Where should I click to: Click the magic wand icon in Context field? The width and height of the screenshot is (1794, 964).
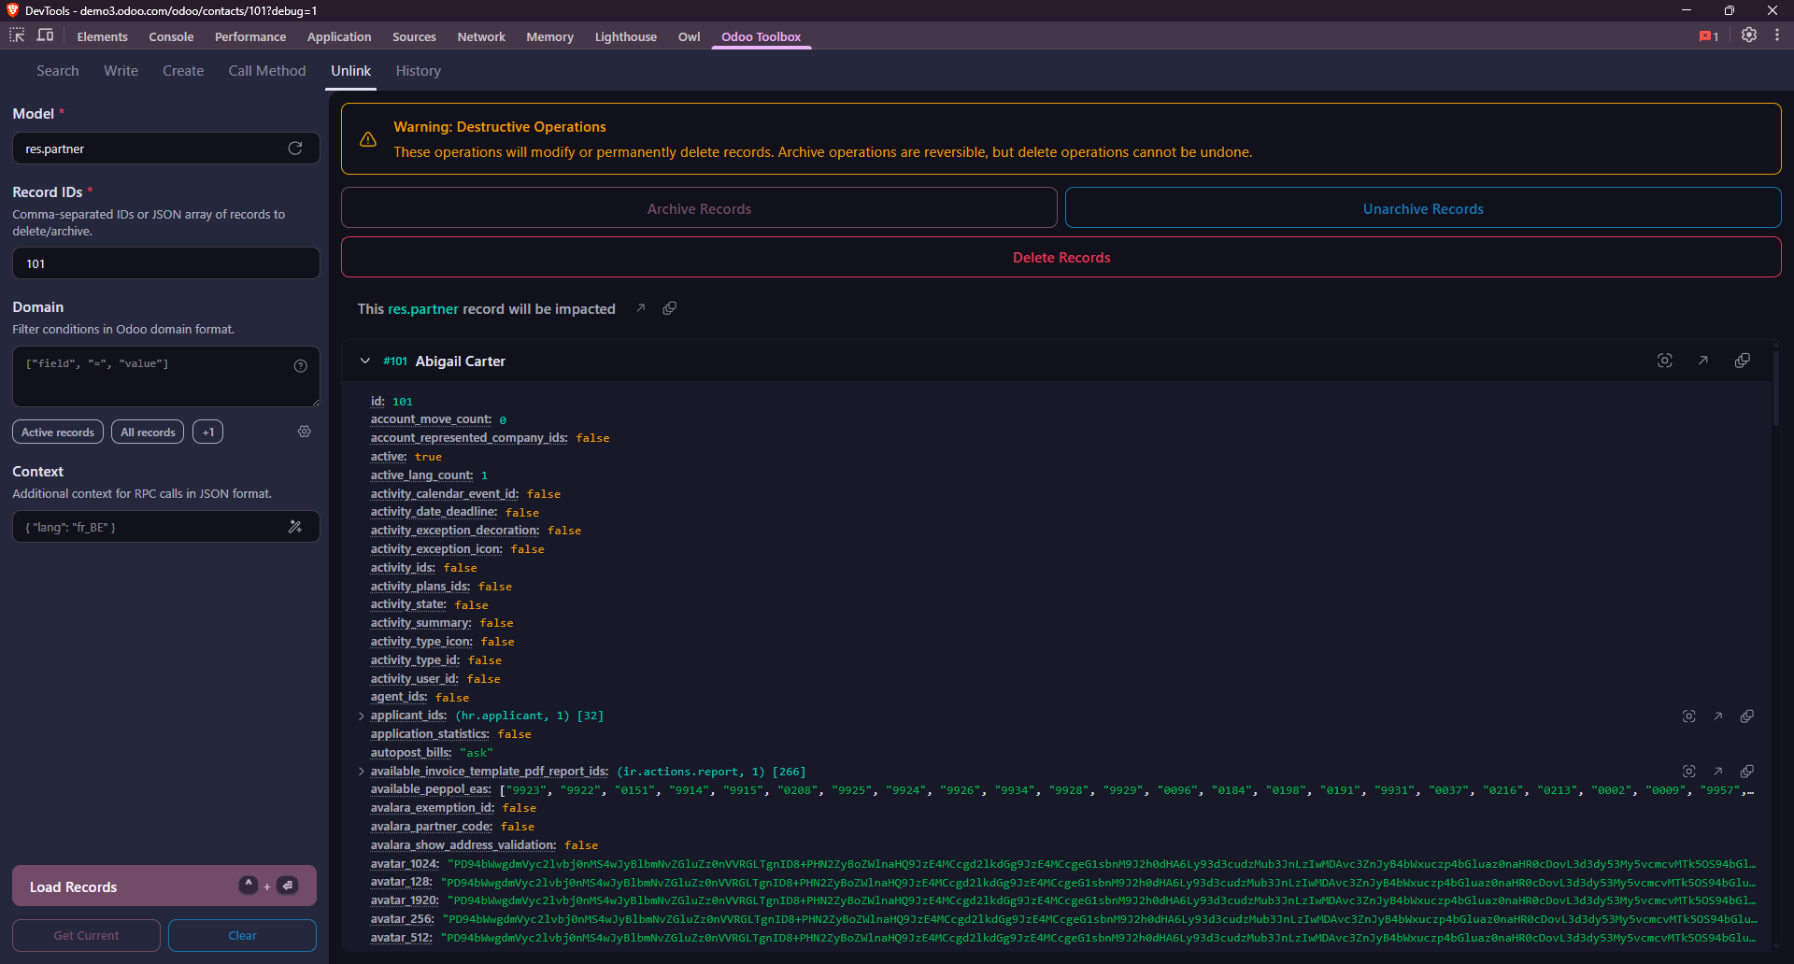(295, 526)
